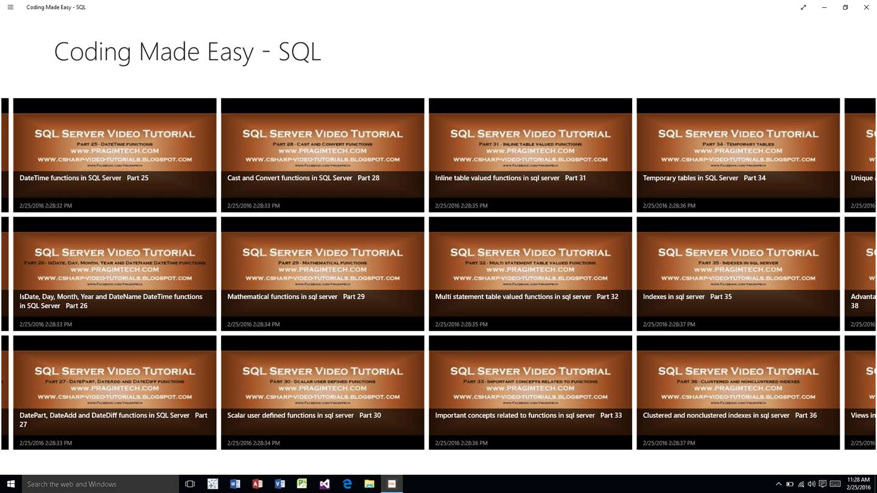Open Microsoft Visio from the taskbar
Image resolution: width=877 pixels, height=493 pixels.
click(280, 484)
